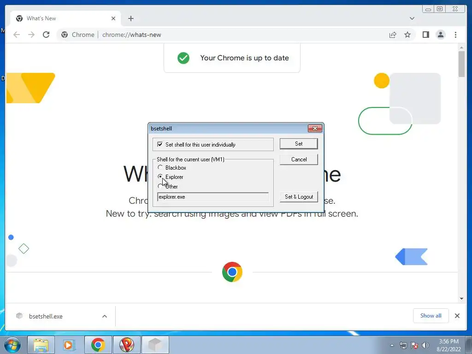Click the Chrome site info chip
The width and height of the screenshot is (472, 354).
pyautogui.click(x=77, y=35)
